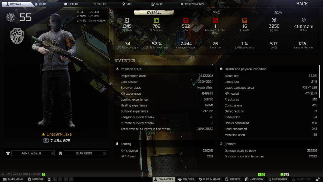
Task: Click the Run-throughs 34 stat
Action: [128, 45]
